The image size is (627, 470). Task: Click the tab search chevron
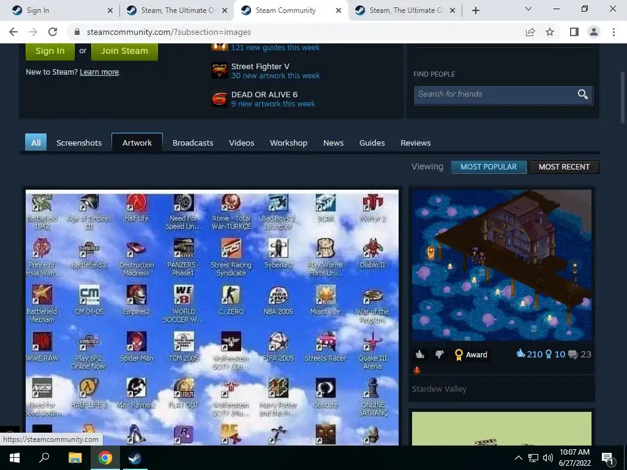pos(528,9)
